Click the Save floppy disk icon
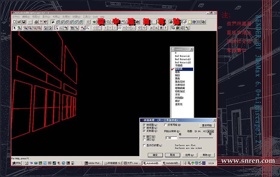280x177 pixels. click(x=24, y=22)
